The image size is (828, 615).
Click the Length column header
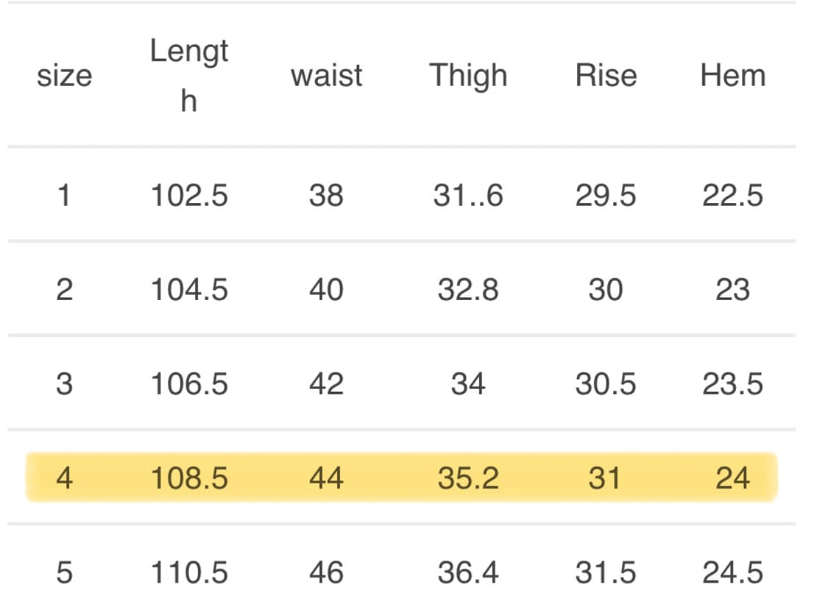pos(189,75)
